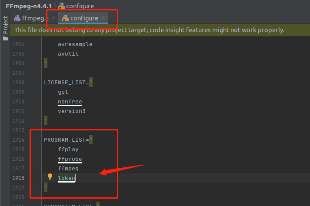Place cursor on the word loken
This screenshot has width=310, height=206.
[67, 178]
